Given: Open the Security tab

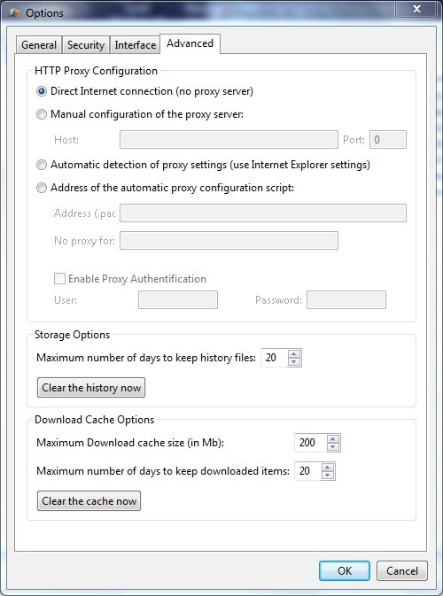Looking at the screenshot, I should 86,45.
